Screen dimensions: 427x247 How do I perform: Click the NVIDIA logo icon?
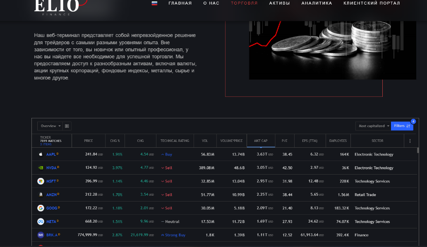41,168
